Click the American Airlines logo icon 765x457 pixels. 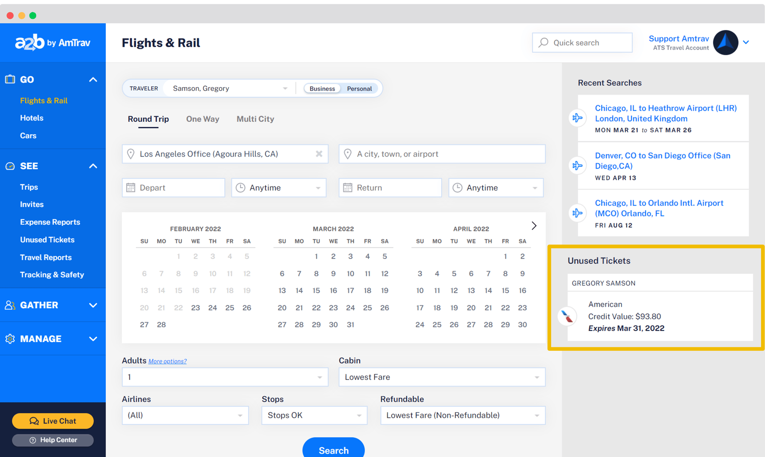pos(567,316)
